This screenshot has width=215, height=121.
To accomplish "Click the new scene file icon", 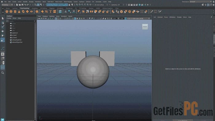I will tap(17, 5).
